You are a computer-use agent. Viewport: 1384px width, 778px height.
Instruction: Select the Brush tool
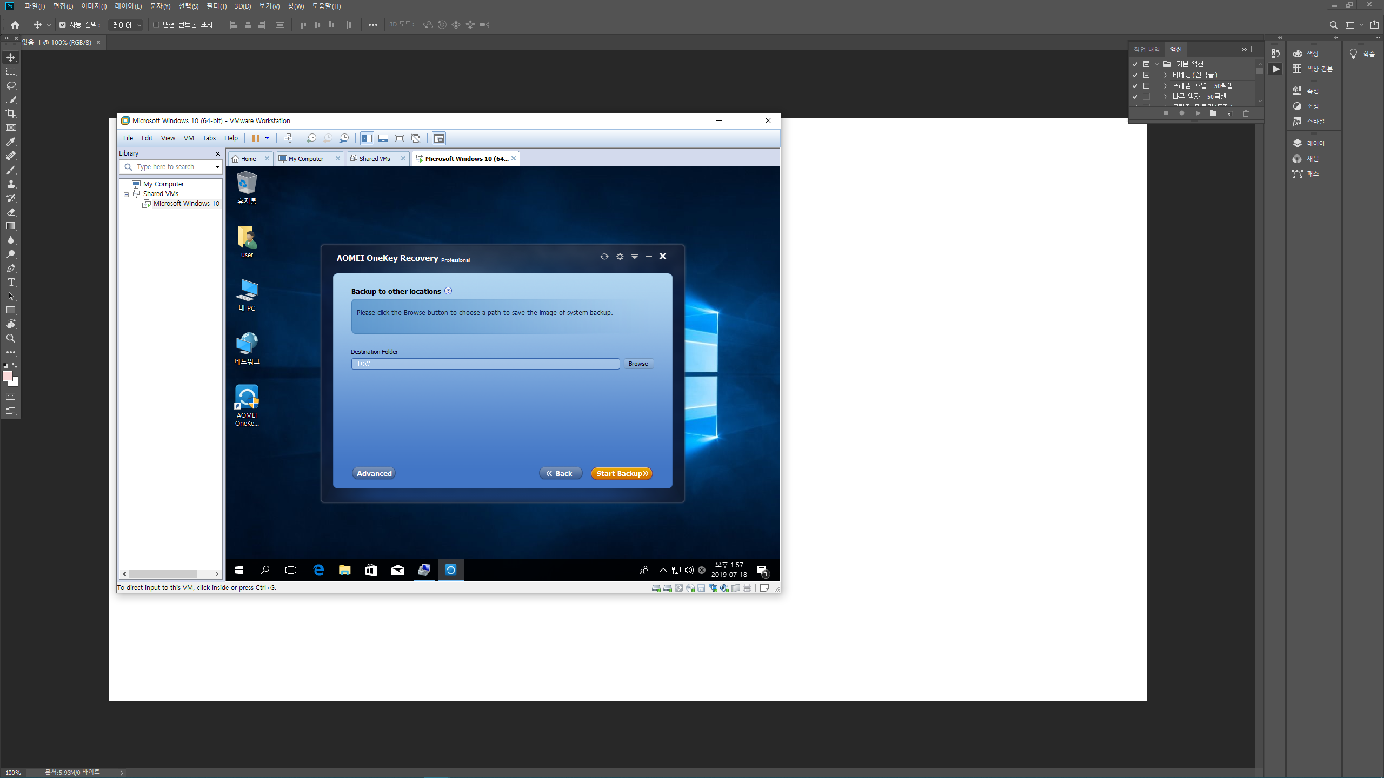[x=11, y=170]
